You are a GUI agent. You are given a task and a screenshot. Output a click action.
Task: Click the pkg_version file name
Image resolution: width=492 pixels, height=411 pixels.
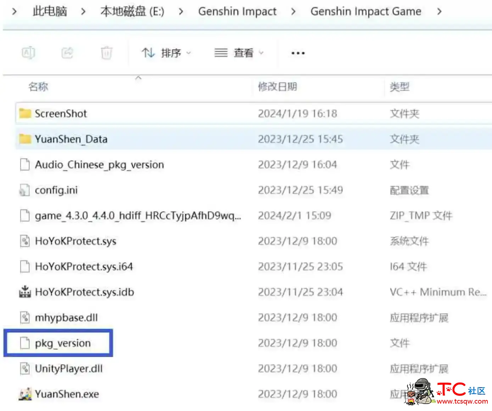[63, 343]
